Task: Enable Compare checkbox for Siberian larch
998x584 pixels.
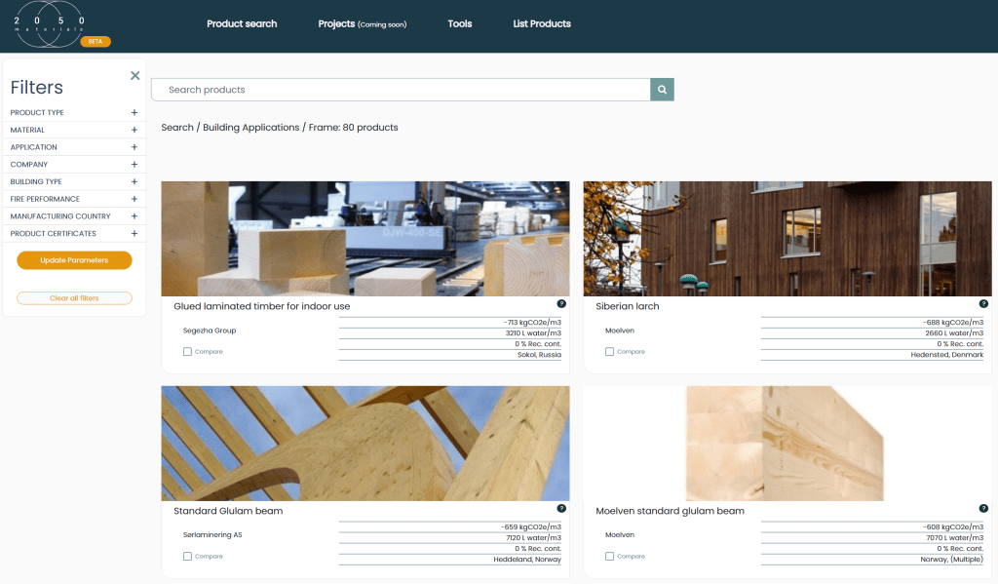Action: point(610,352)
